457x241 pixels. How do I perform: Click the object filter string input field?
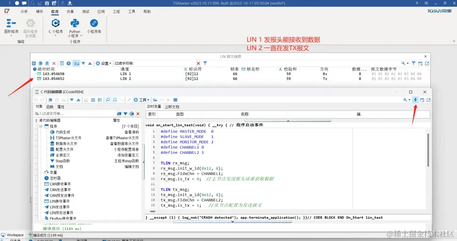click(x=74, y=114)
